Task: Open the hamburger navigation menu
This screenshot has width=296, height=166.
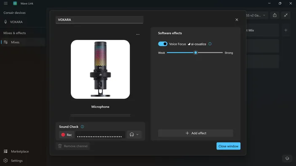Action: coord(5,3)
